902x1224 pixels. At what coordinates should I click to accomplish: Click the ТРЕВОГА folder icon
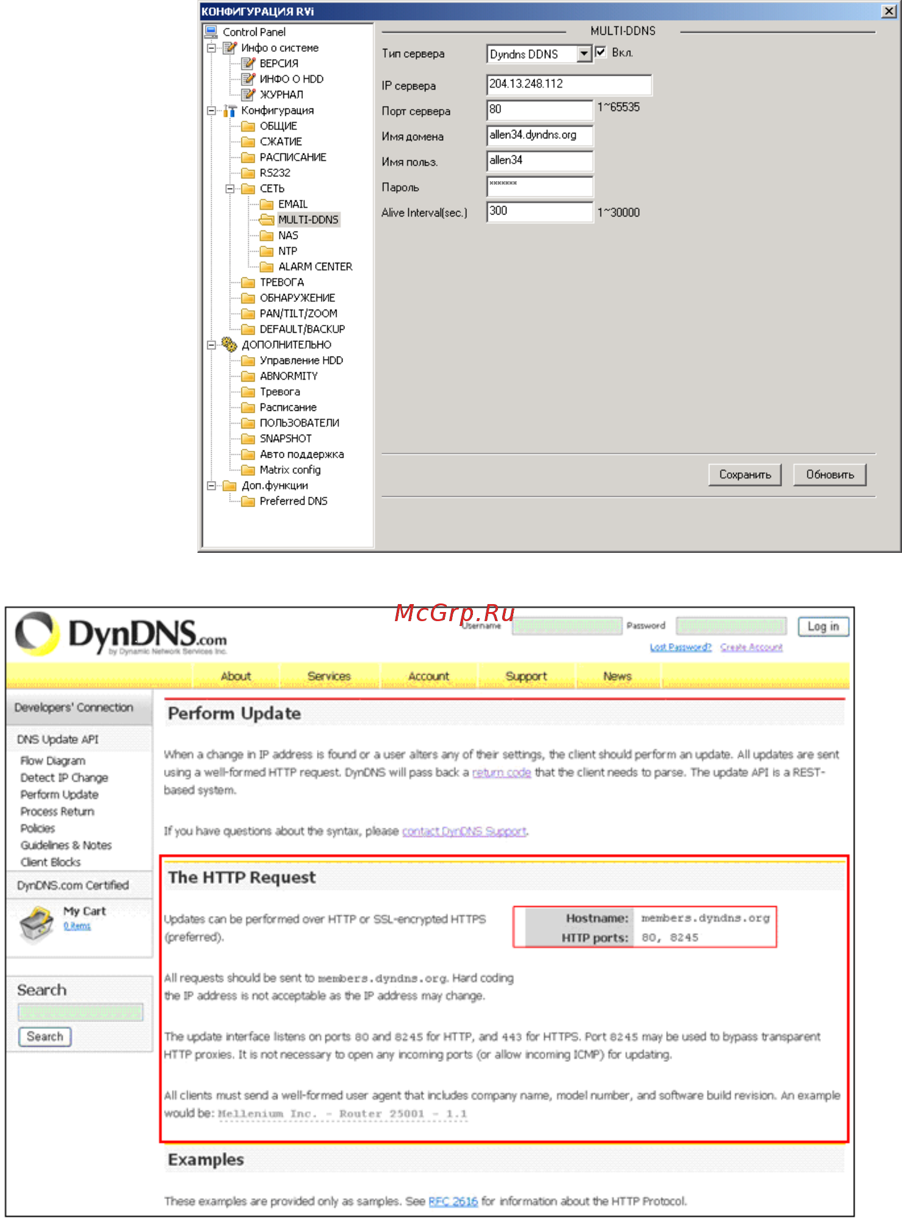click(x=248, y=282)
